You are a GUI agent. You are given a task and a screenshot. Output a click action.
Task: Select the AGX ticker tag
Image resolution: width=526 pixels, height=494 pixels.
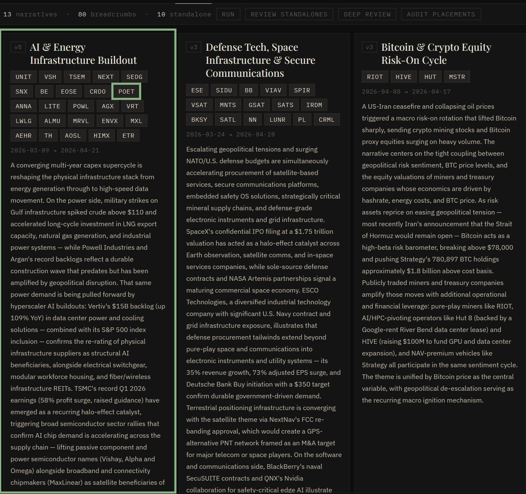click(108, 106)
